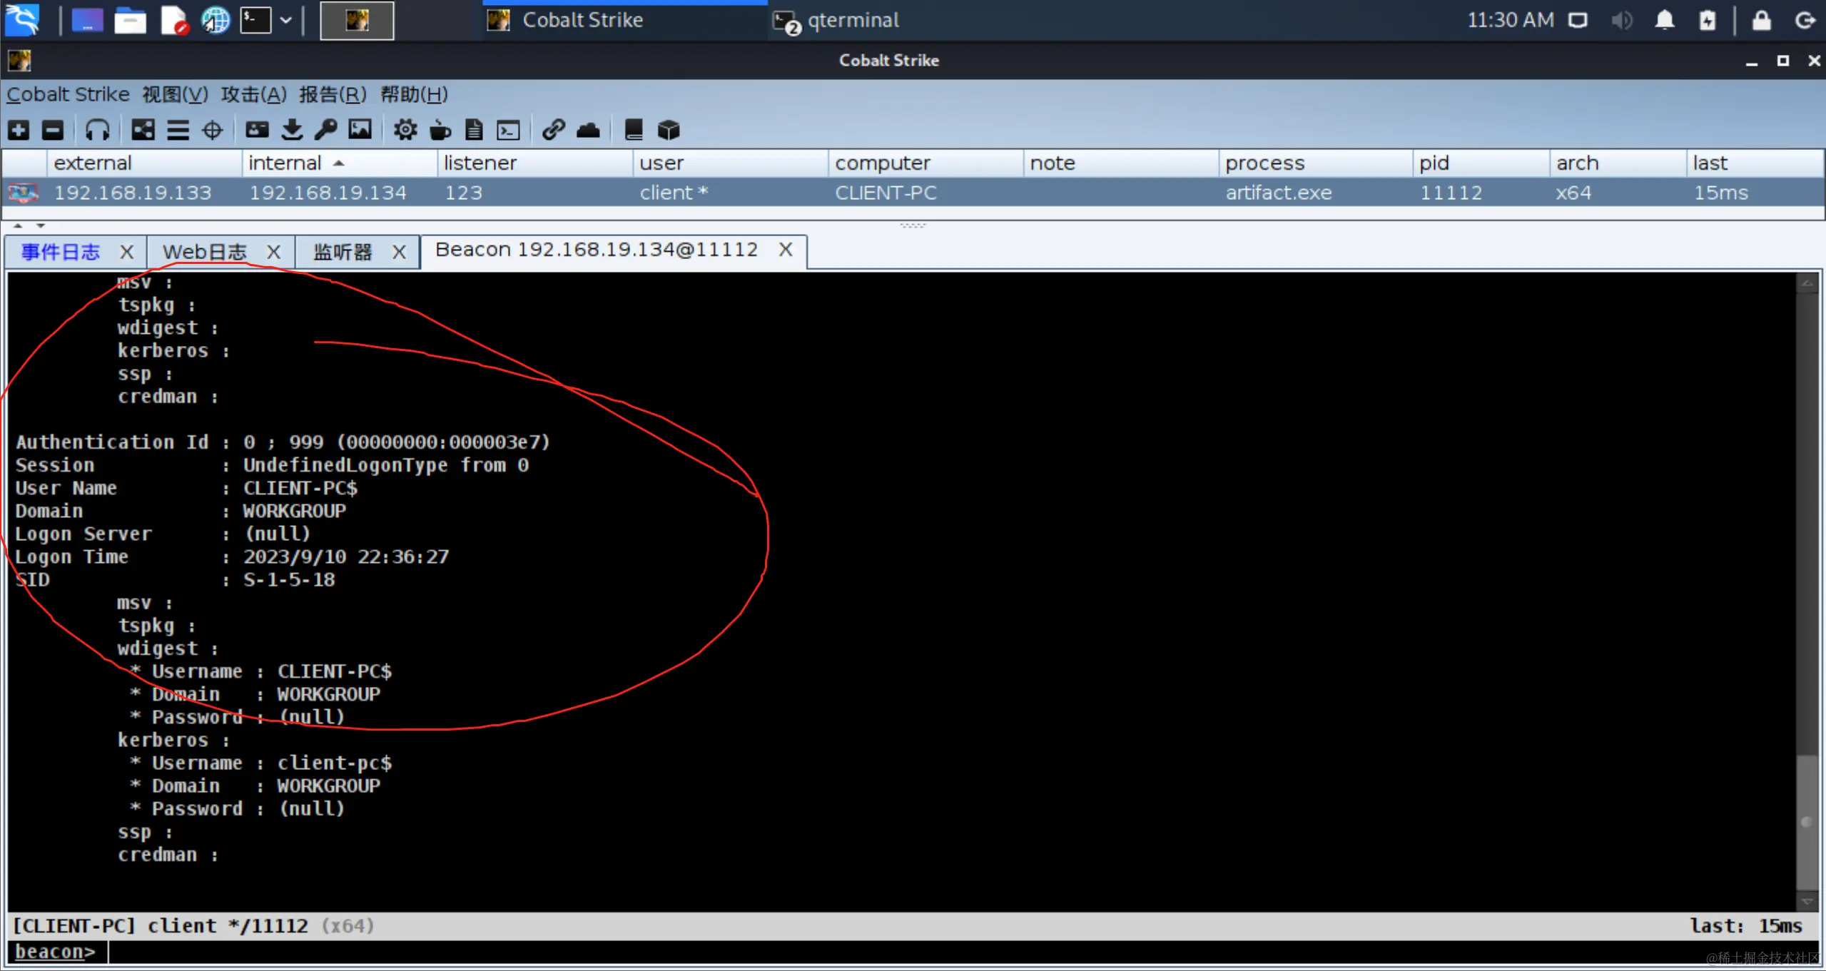Click the Java coffee cup icon
The height and width of the screenshot is (971, 1826).
(x=440, y=130)
